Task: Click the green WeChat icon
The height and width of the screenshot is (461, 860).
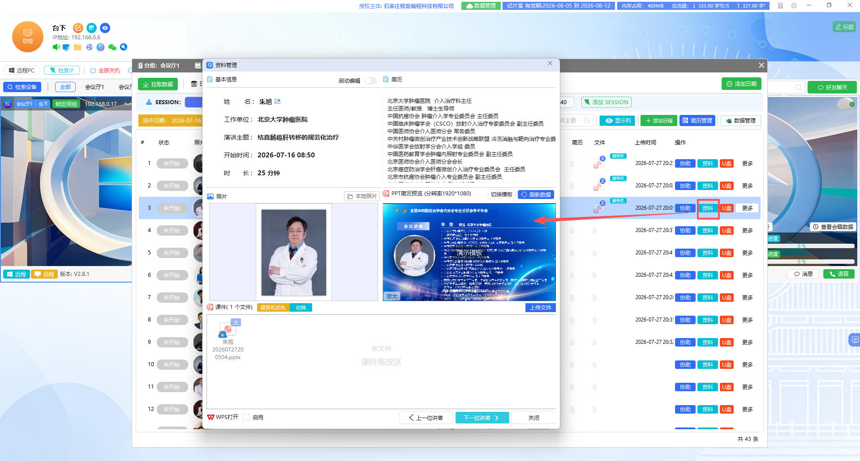Action: pos(112,47)
